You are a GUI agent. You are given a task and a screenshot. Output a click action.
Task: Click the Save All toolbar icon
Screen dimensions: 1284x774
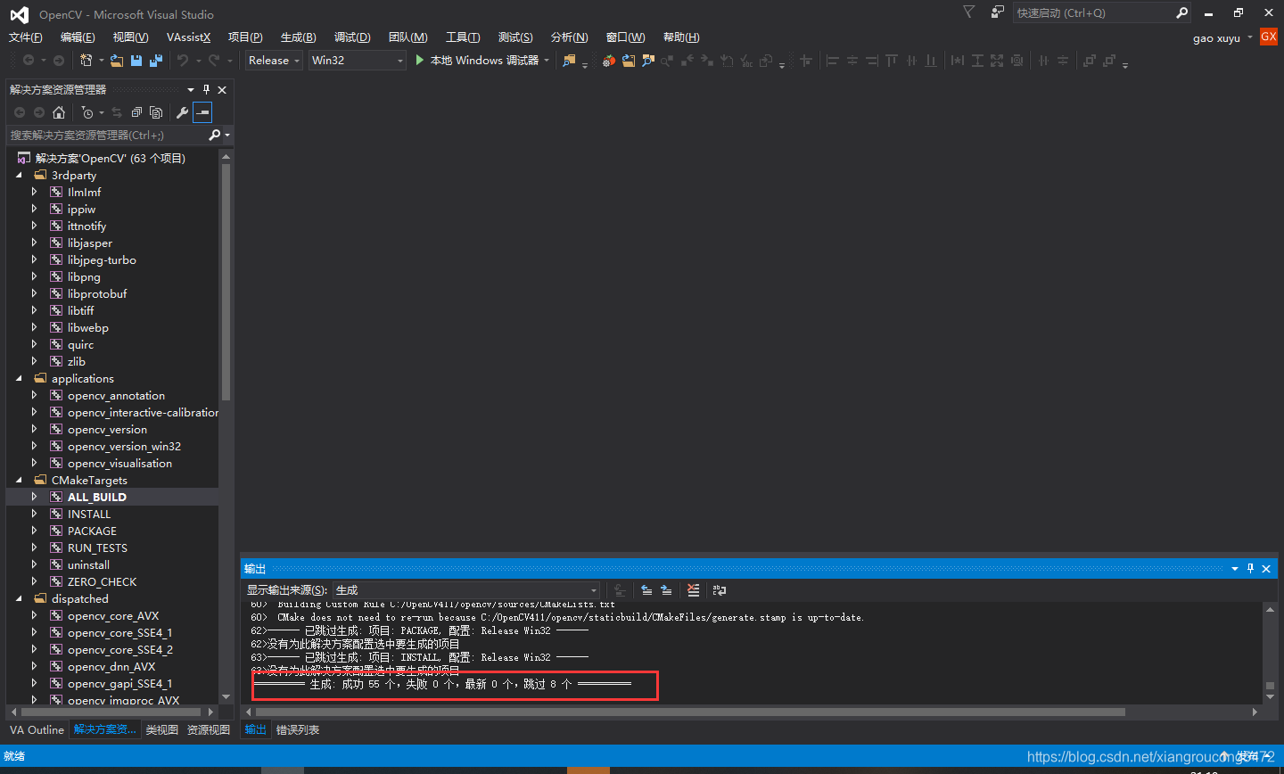tap(156, 60)
